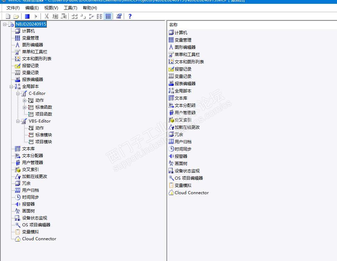This screenshot has height=261, width=337.
Task: Click 变量记录 icon in the left tree
Action: tap(18, 73)
